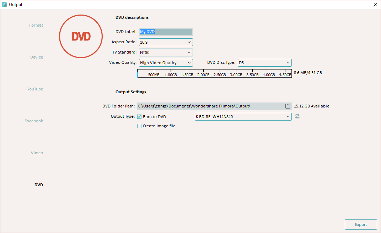The height and width of the screenshot is (233, 381).
Task: Select the Facebook tab
Action: click(34, 121)
